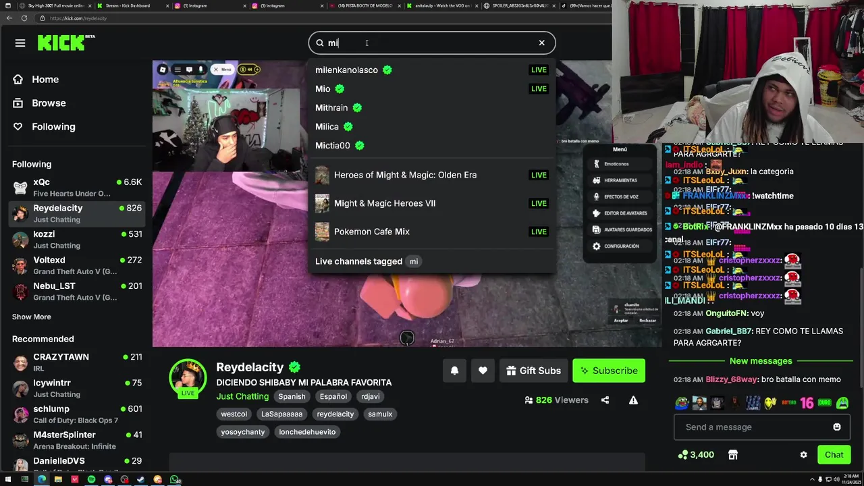Image resolution: width=864 pixels, height=486 pixels.
Task: Toggle the notification bell for Reydelacity
Action: (454, 371)
